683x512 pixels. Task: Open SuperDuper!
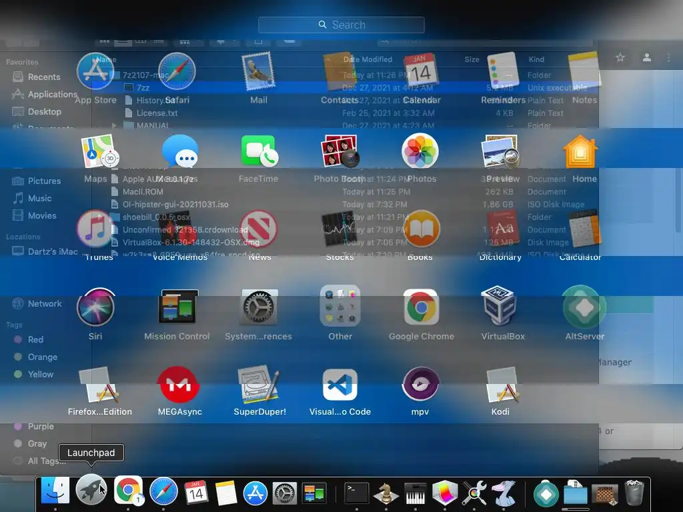259,384
